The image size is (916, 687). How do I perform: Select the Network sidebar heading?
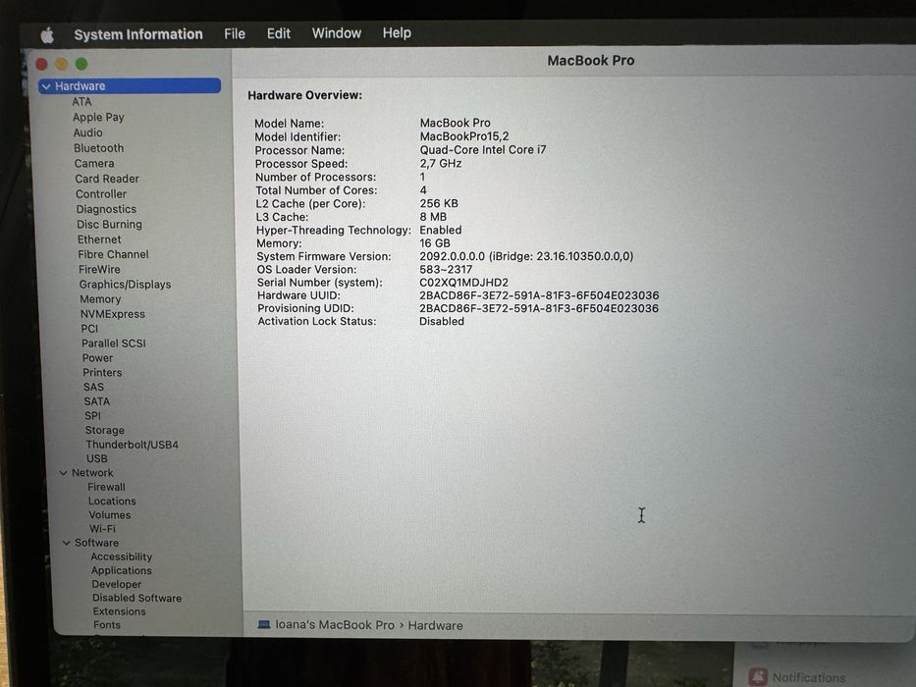click(92, 473)
